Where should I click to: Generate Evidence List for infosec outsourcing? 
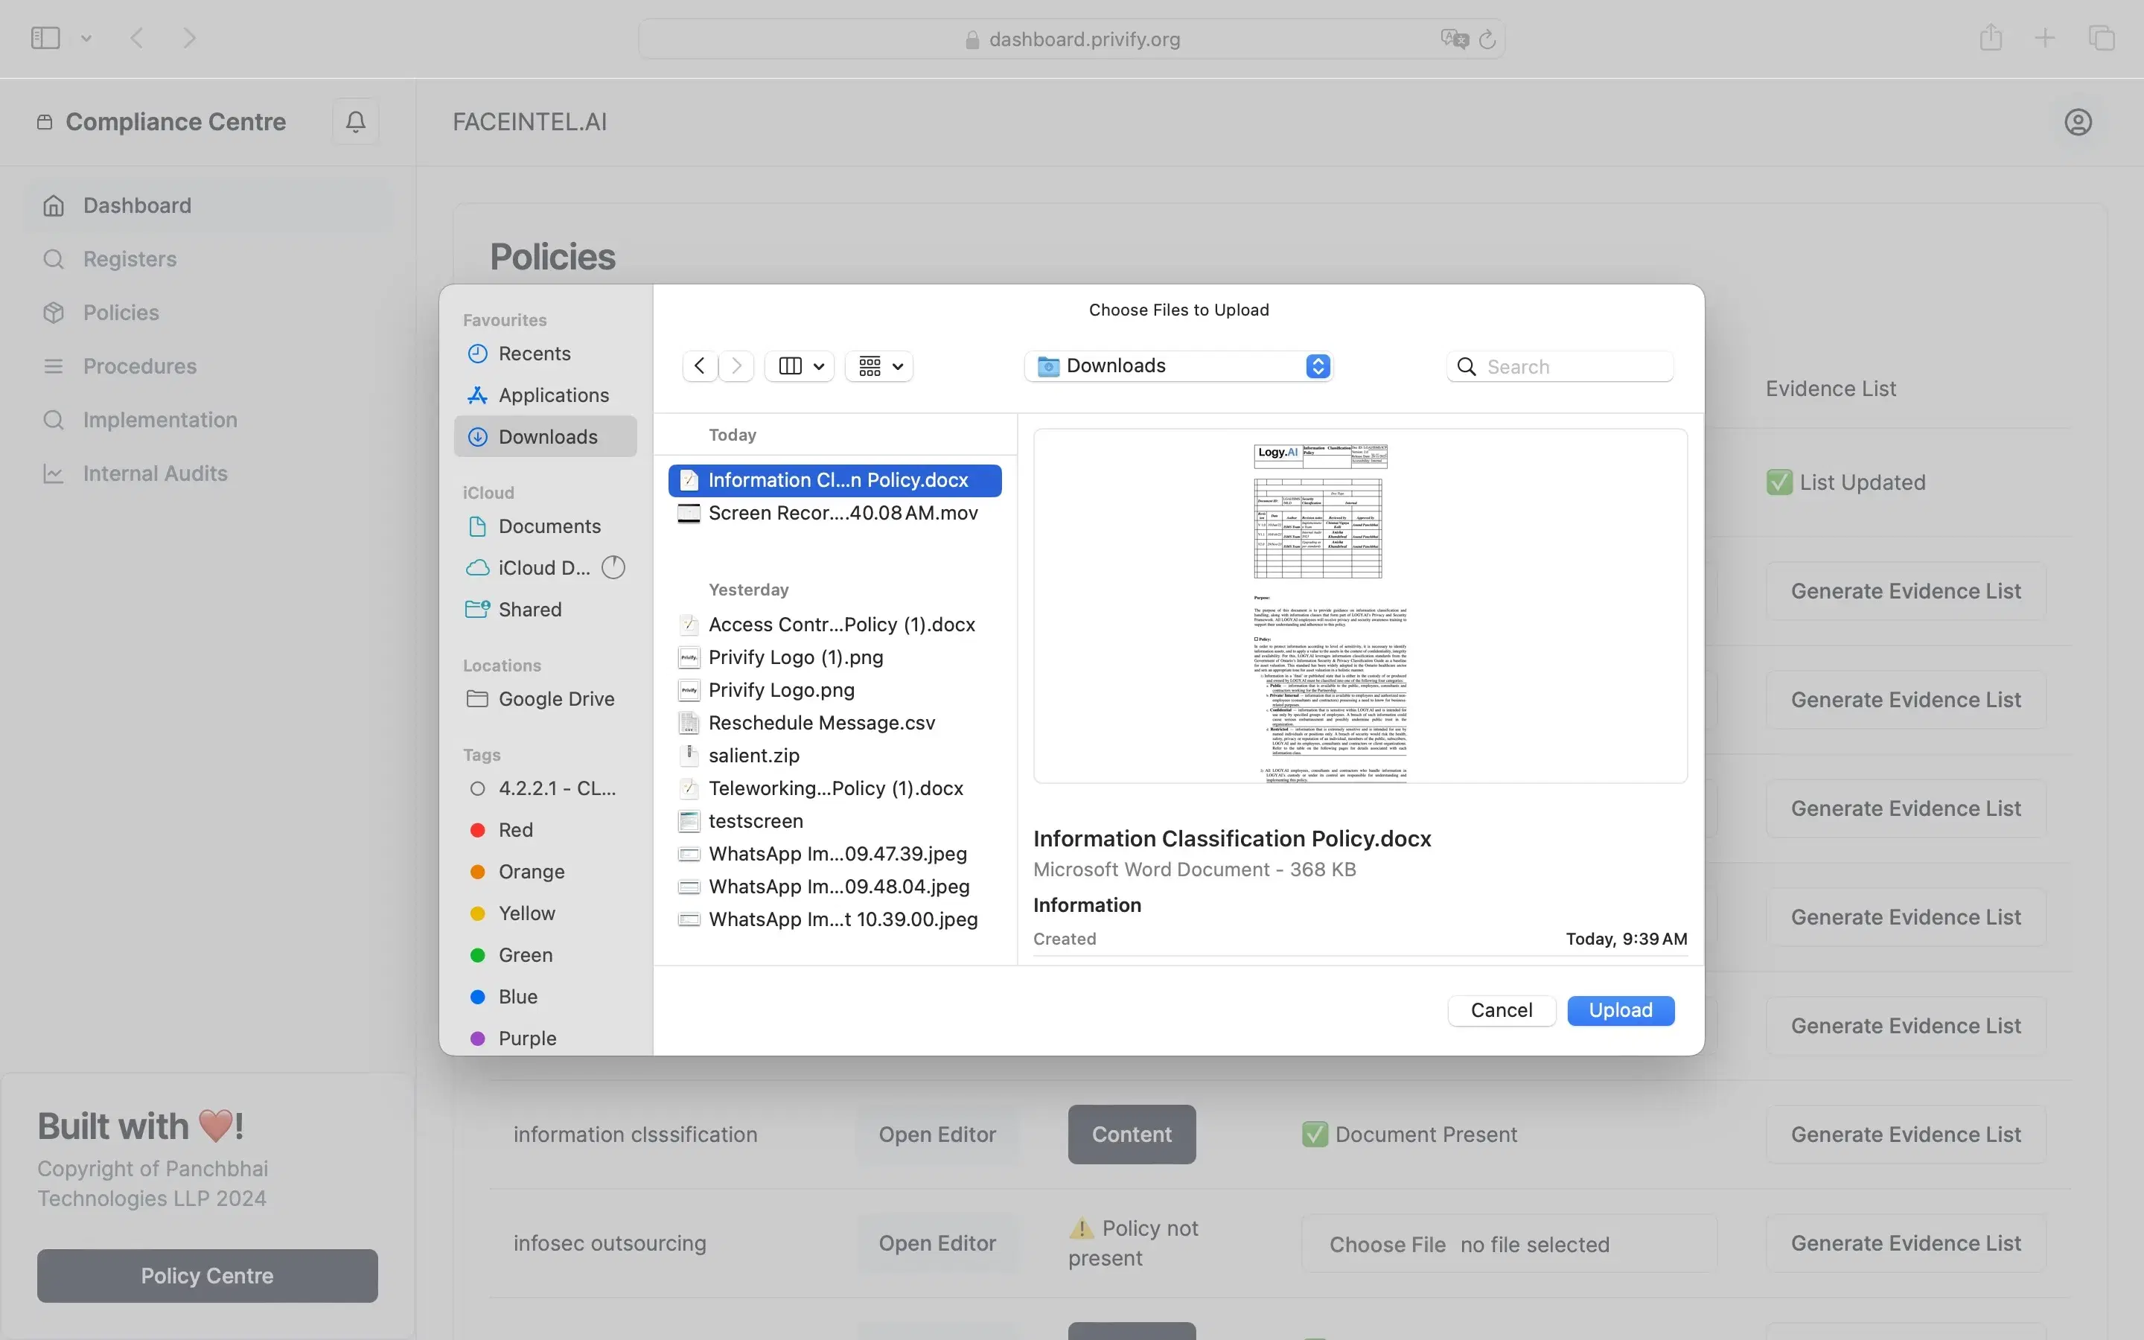pyautogui.click(x=1906, y=1243)
